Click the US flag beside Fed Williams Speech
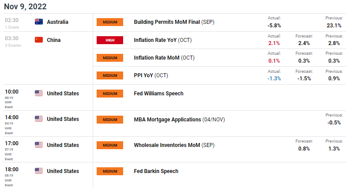This screenshot has width=346, height=192. point(39,93)
